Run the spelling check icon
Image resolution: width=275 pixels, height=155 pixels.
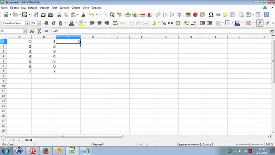119,15
